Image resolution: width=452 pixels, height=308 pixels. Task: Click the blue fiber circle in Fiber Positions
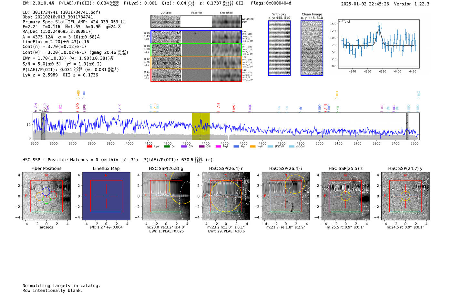click(46, 191)
